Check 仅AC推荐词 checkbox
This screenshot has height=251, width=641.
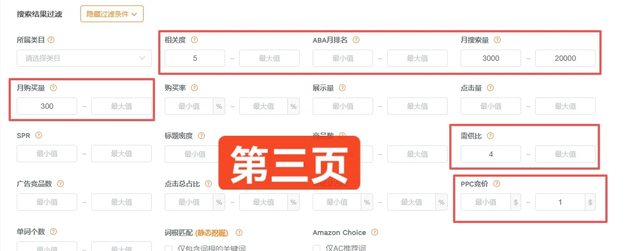316,248
